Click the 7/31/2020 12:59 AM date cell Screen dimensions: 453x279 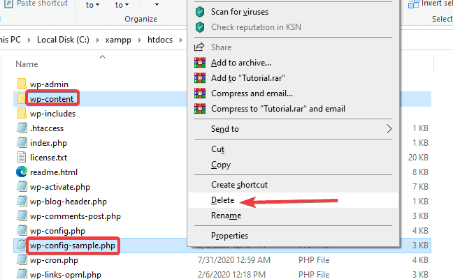click(234, 260)
